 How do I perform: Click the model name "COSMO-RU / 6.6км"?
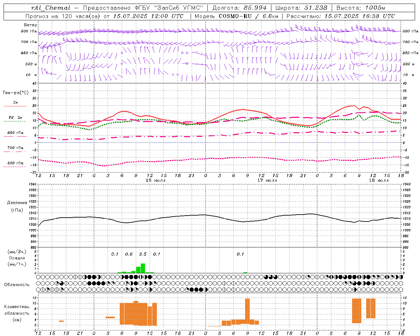coord(249,16)
